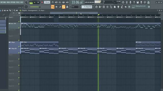Switch the Song/Pattern mode button

pos(31,2)
